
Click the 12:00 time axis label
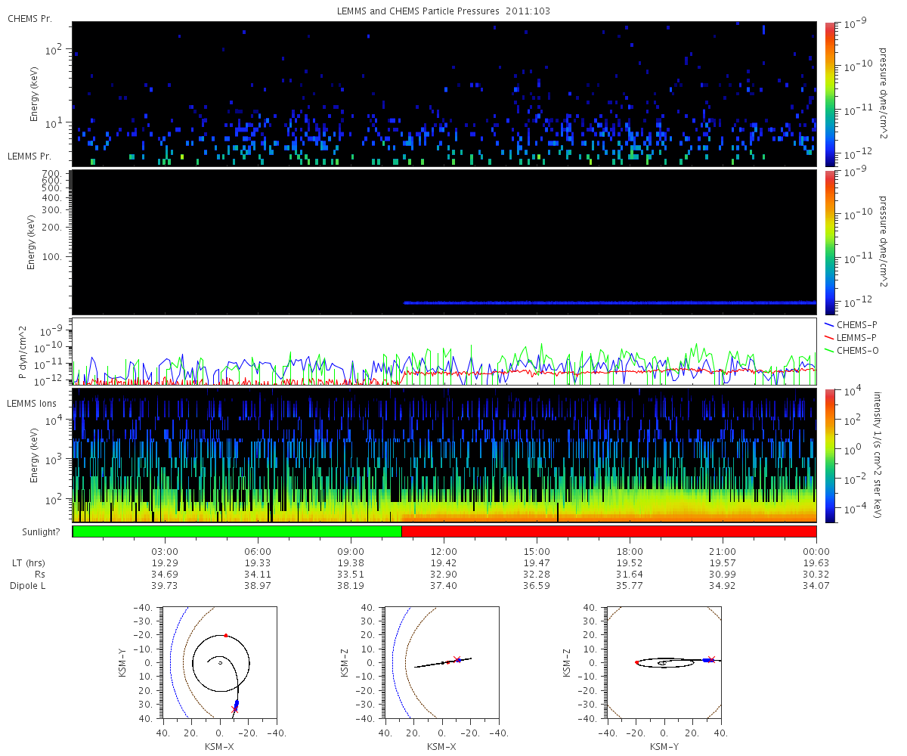444,550
